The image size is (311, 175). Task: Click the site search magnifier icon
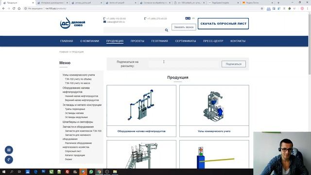click(166, 30)
